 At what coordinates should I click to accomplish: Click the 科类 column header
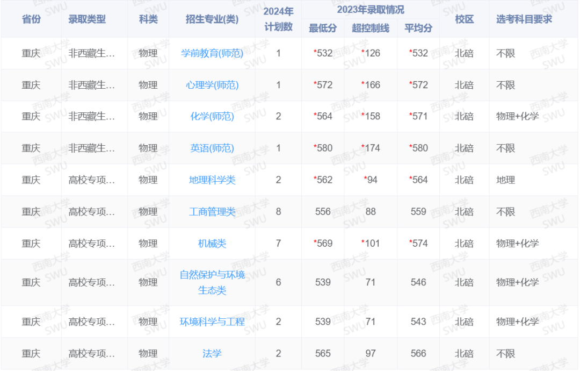[148, 19]
